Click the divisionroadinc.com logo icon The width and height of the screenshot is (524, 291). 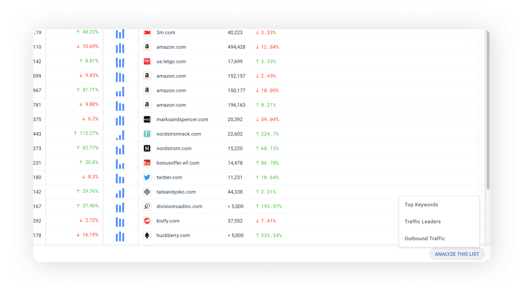pyautogui.click(x=147, y=206)
